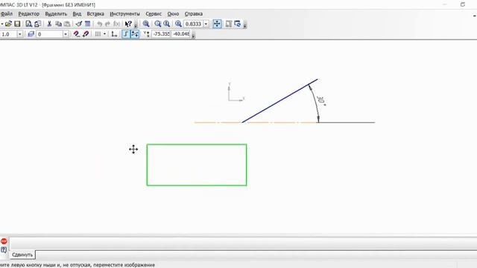Expand the view toolbar overflow arrow
Screen dimensions: 477x268
[245, 26]
